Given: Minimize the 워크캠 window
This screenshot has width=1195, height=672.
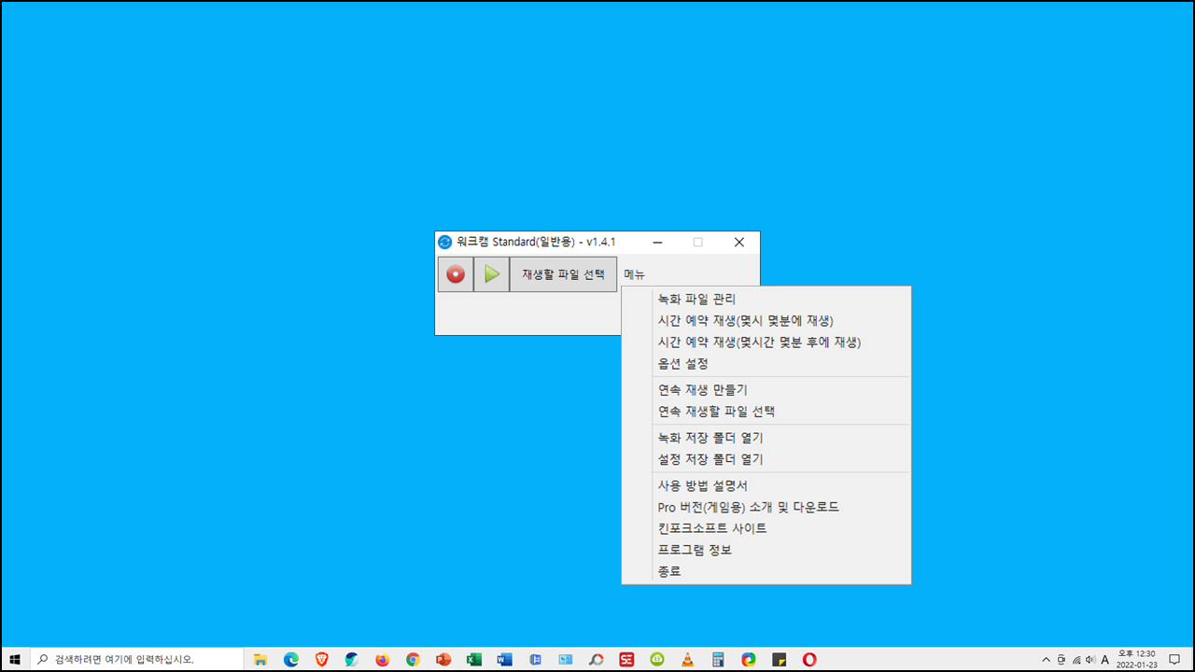Looking at the screenshot, I should pos(657,242).
